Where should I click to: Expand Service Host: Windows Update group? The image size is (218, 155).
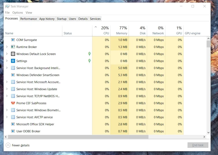coord(7,89)
